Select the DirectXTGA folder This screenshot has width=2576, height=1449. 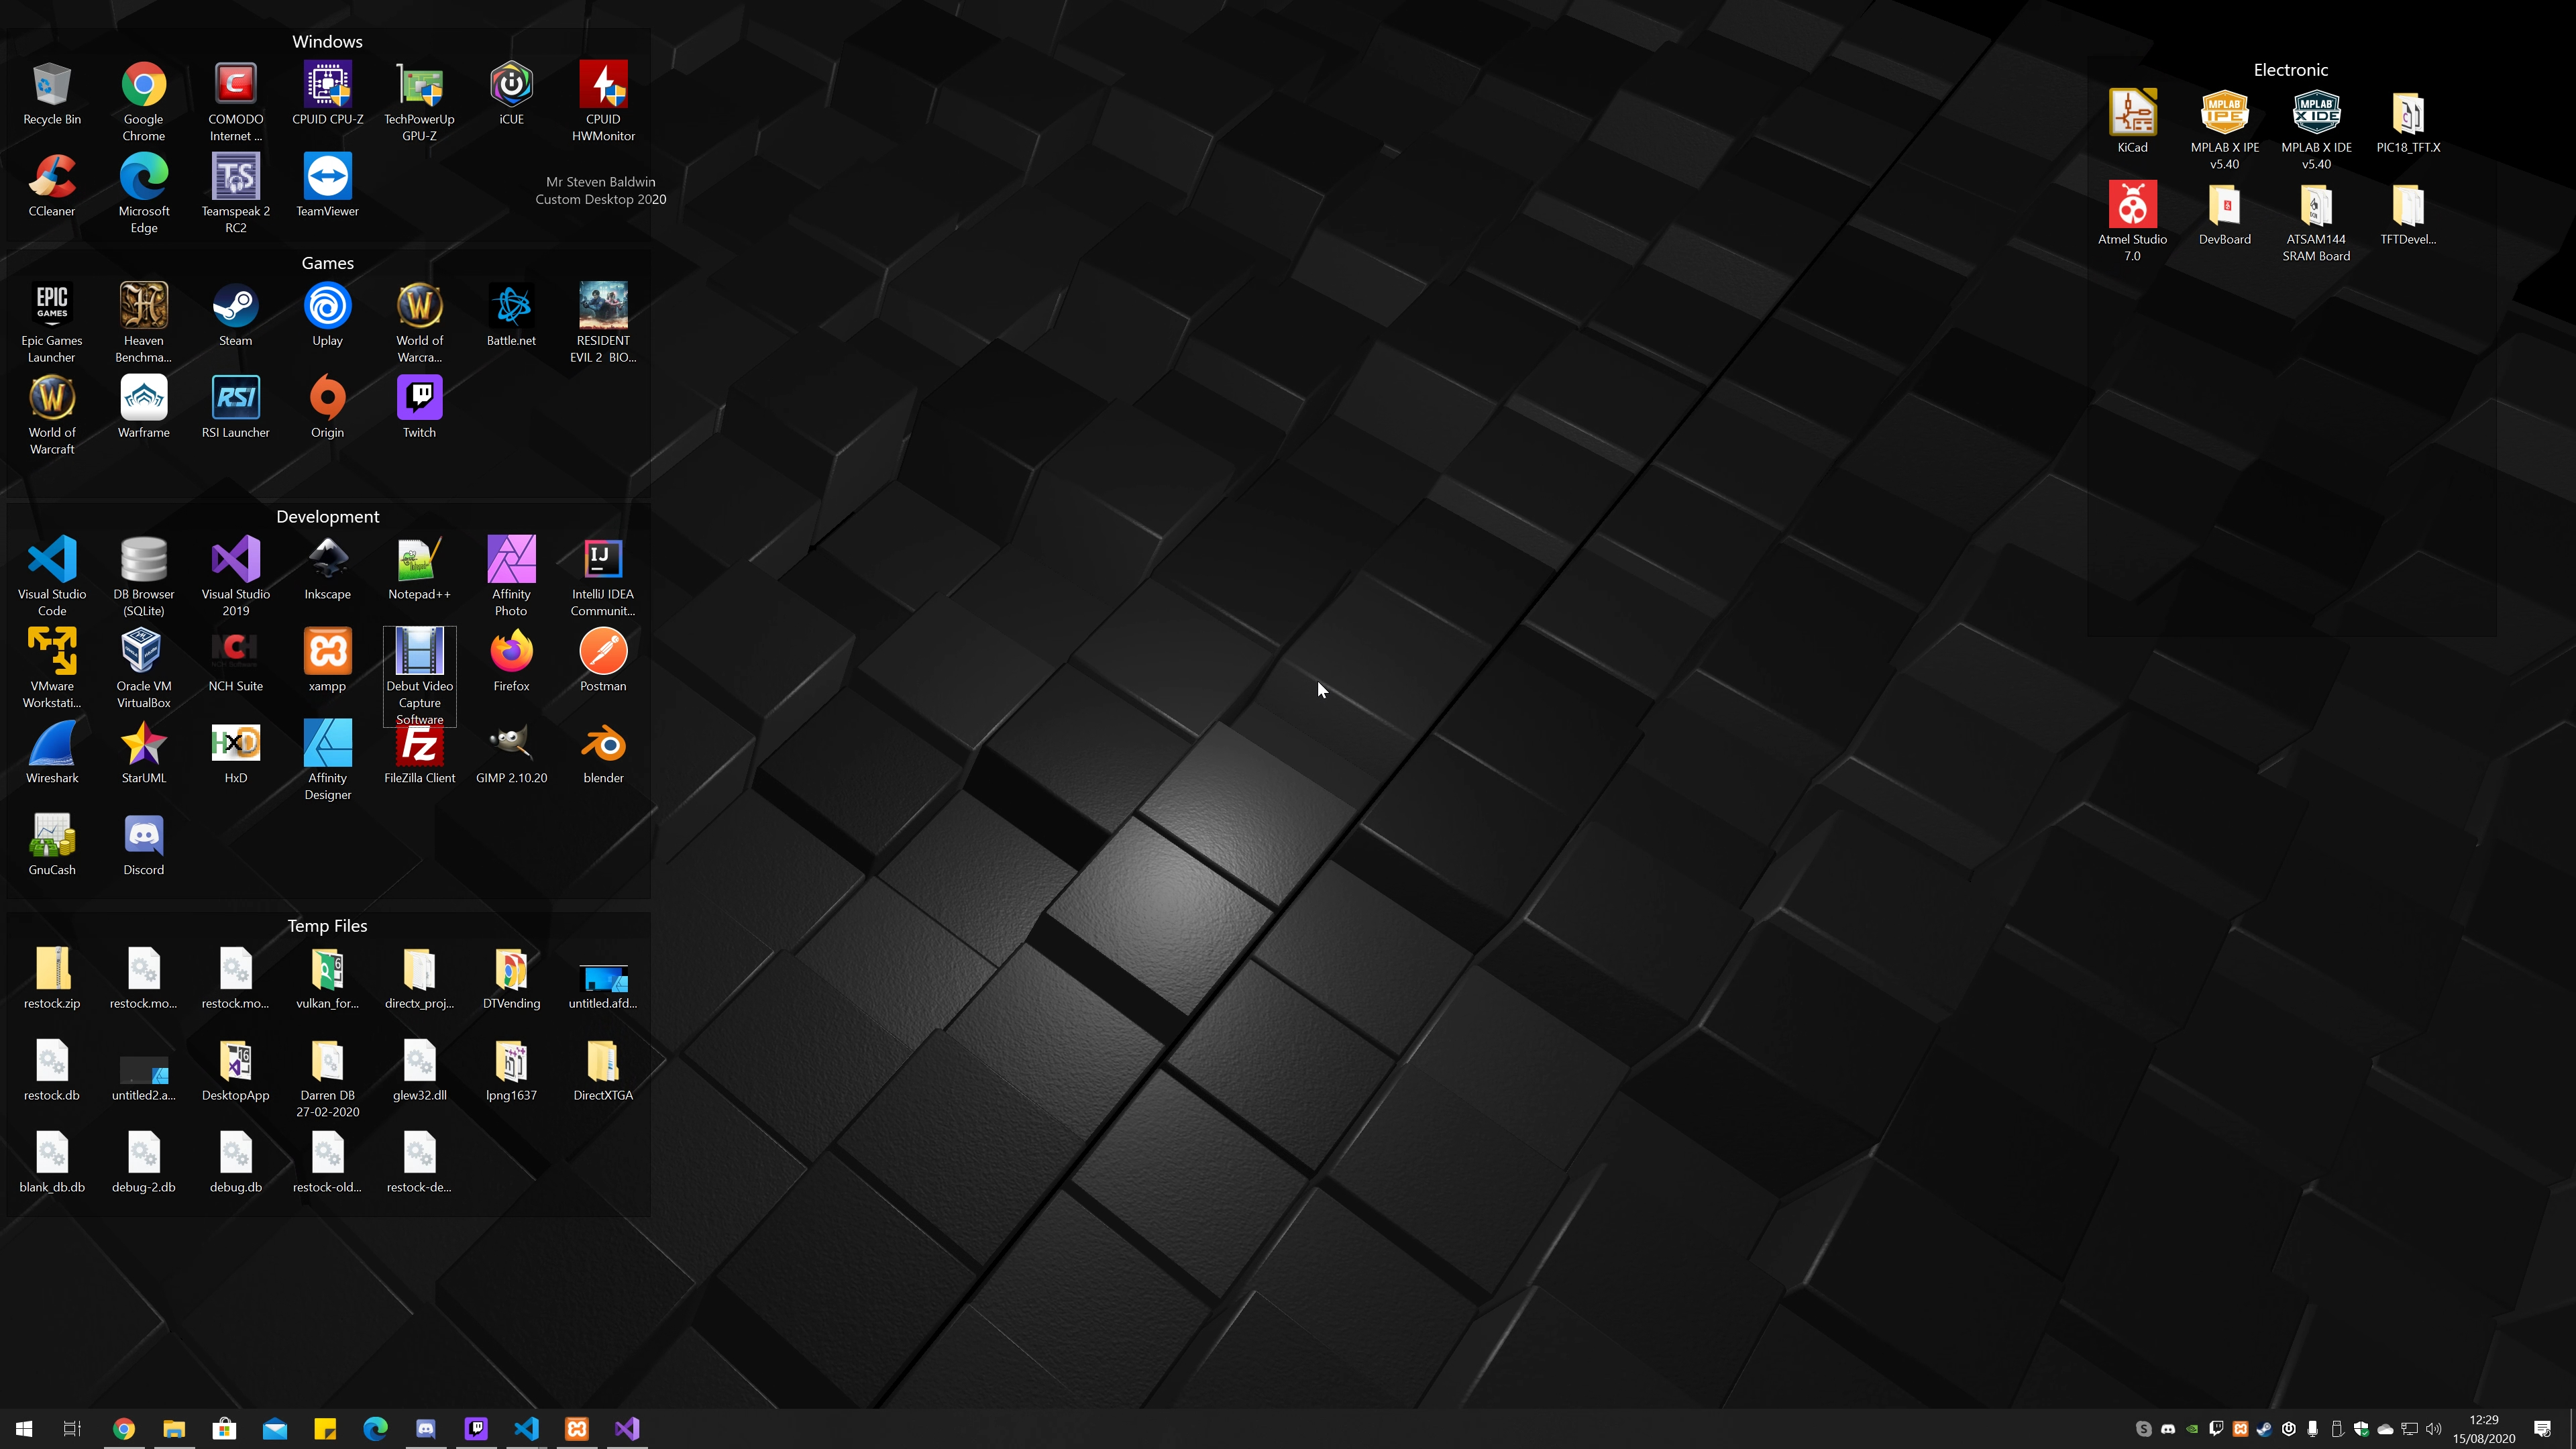pyautogui.click(x=603, y=1062)
